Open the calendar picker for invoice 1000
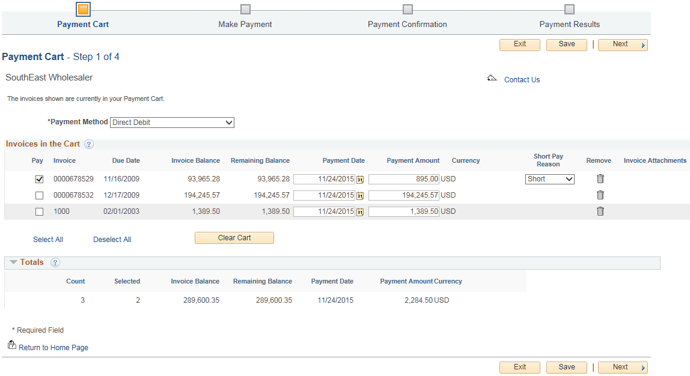This screenshot has height=376, width=690. tap(361, 211)
